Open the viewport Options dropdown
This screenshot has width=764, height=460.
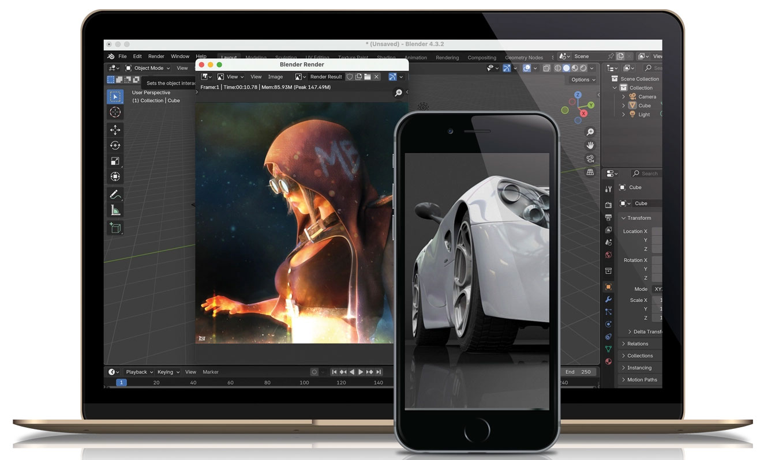point(583,80)
